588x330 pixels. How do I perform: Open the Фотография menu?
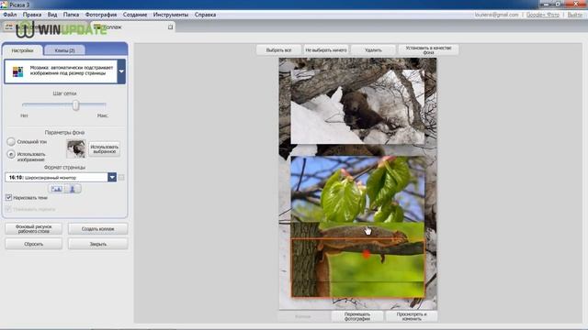101,15
